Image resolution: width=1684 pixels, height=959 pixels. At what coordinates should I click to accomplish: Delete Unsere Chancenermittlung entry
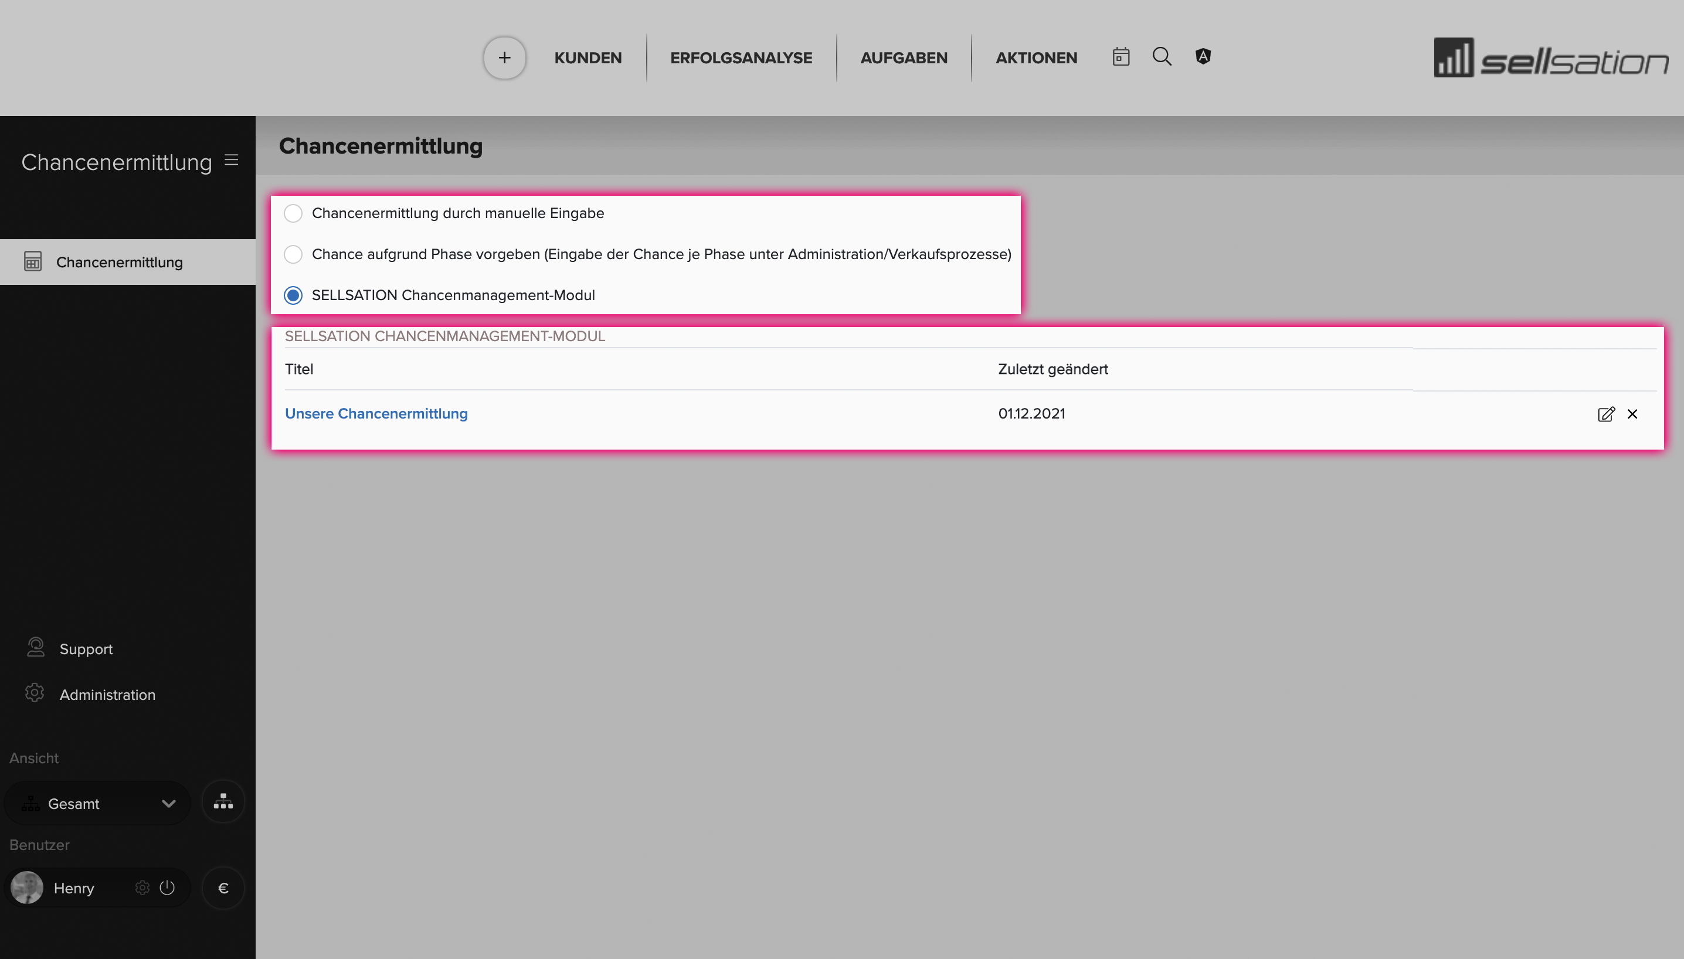click(x=1632, y=414)
